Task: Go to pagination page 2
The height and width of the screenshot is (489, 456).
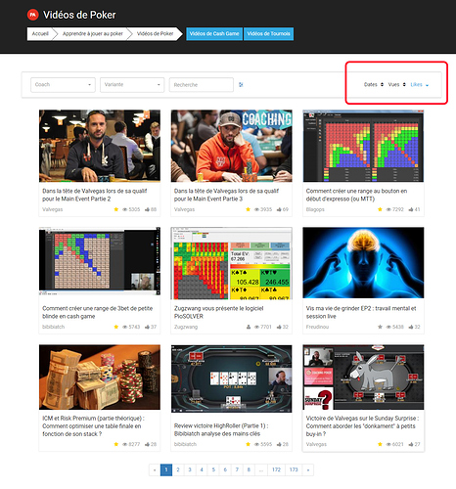Action: pyautogui.click(x=178, y=469)
